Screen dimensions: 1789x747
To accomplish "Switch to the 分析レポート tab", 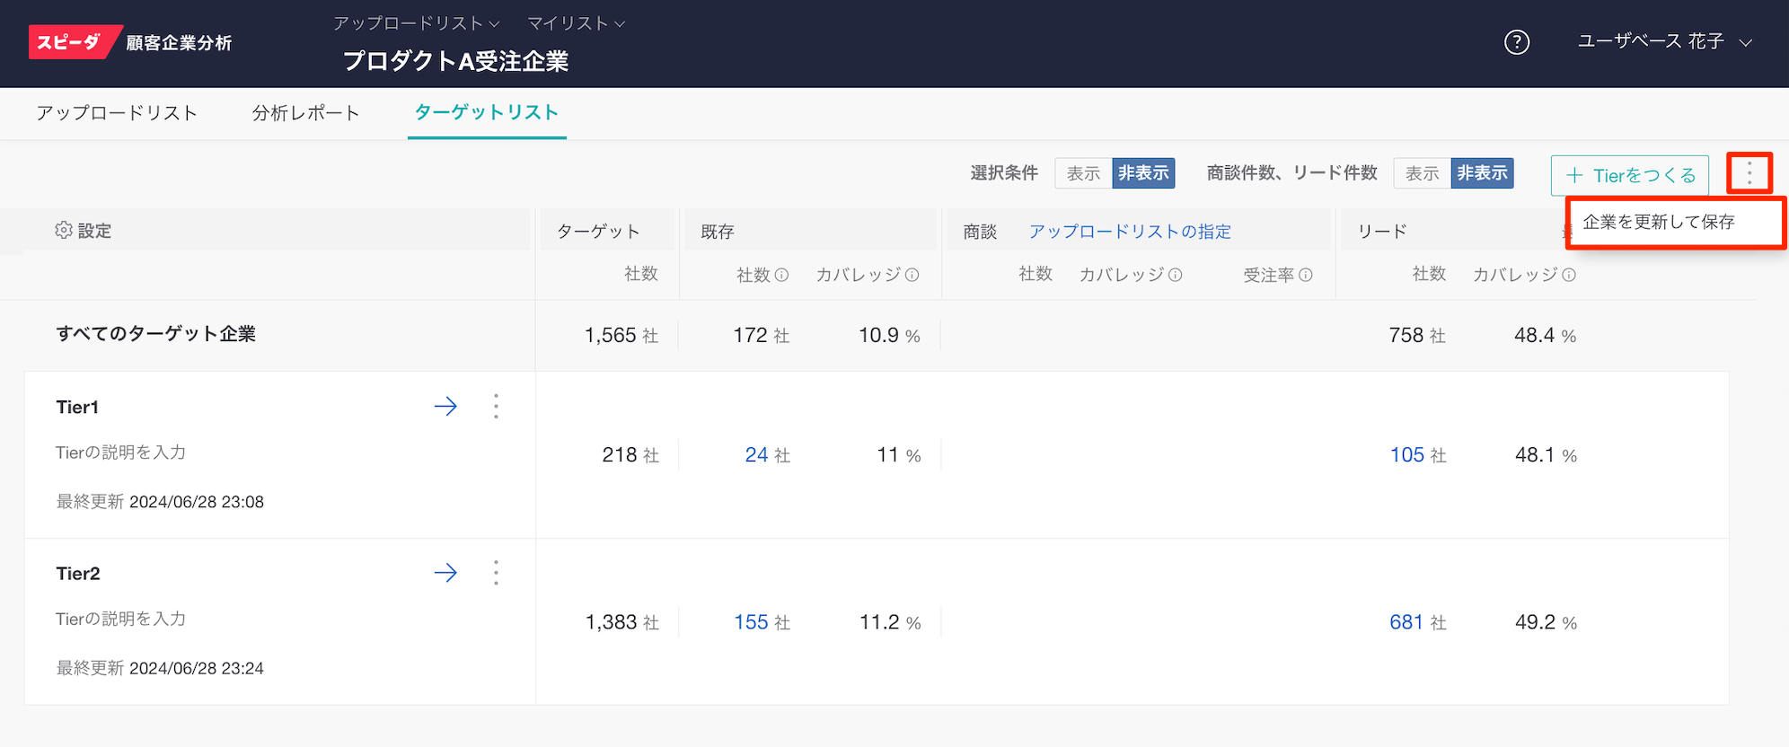I will pos(305,113).
